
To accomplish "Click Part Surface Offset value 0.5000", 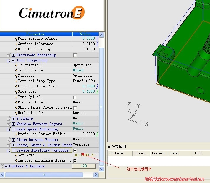I will [89, 39].
